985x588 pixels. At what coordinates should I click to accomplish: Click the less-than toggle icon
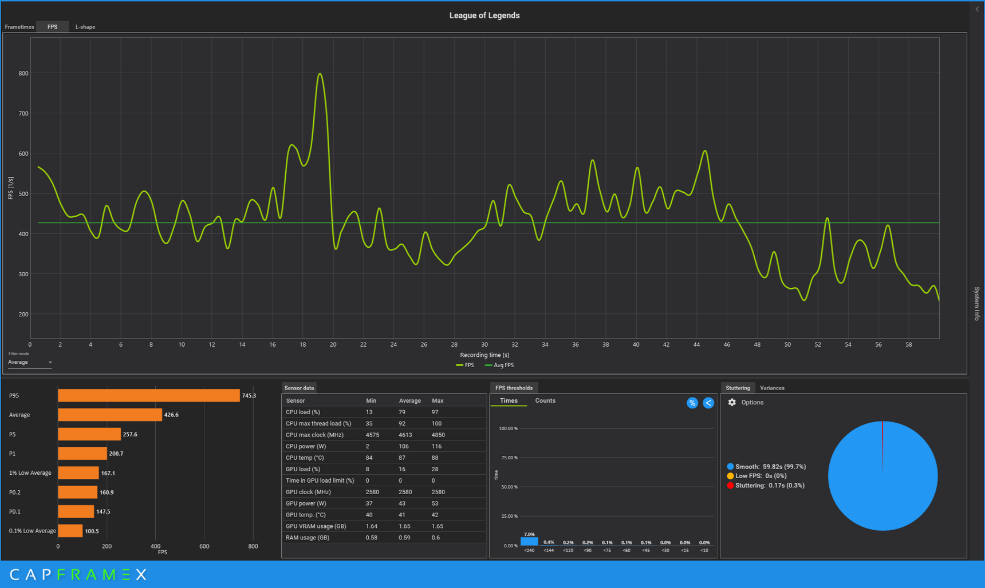(708, 403)
